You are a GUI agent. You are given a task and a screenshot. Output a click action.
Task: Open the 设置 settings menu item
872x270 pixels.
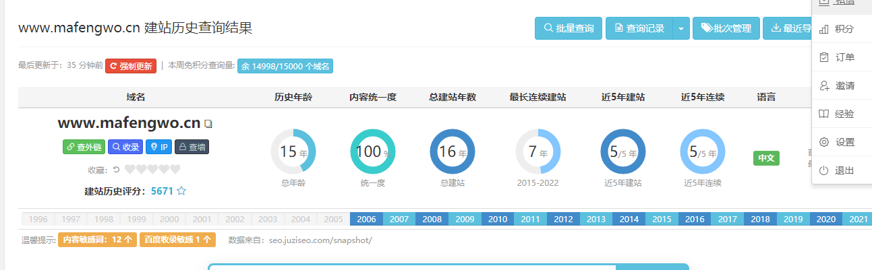(842, 142)
